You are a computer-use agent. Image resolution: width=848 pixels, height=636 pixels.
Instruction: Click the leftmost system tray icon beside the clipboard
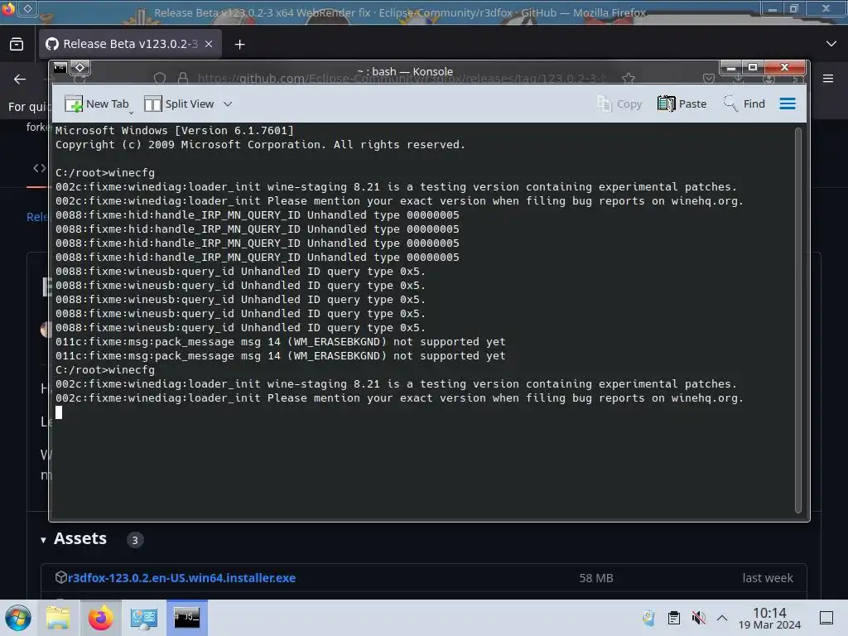tap(649, 618)
